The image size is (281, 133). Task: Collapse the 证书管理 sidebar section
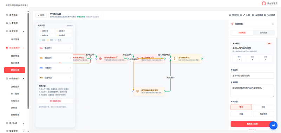coord(24,31)
